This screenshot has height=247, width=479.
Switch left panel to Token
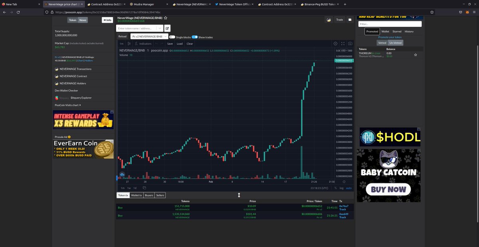click(x=73, y=20)
